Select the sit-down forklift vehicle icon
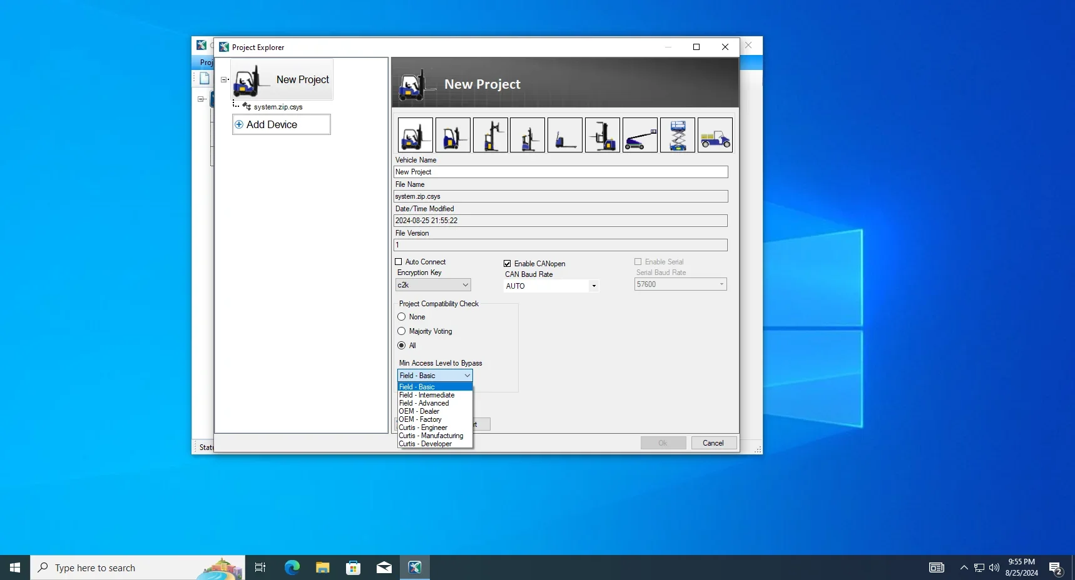 tap(415, 135)
